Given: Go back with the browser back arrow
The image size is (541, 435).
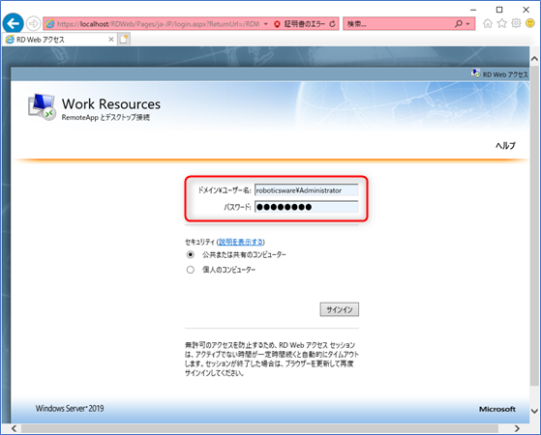Looking at the screenshot, I should coord(14,23).
